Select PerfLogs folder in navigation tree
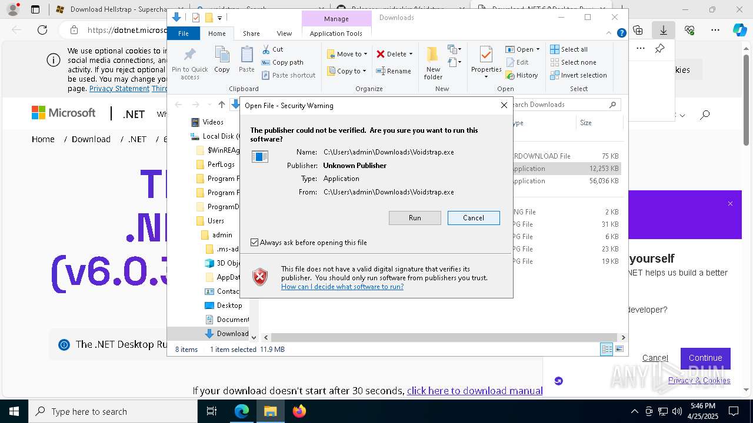 coord(221,164)
